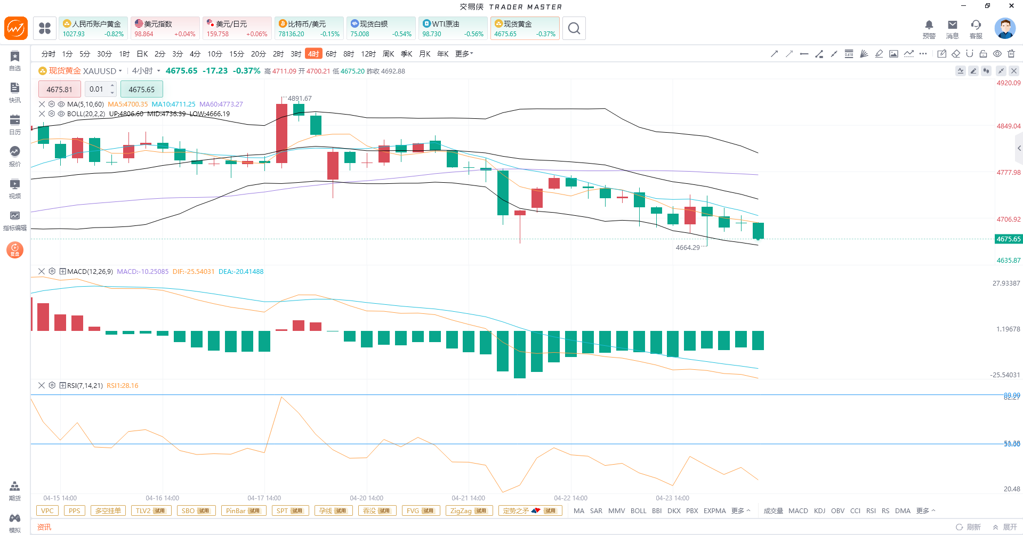Select the 30分 timeframe tab
This screenshot has width=1023, height=535.
(x=104, y=54)
